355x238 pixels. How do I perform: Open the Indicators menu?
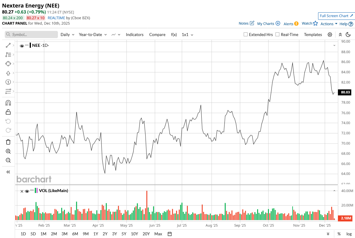tap(135, 35)
